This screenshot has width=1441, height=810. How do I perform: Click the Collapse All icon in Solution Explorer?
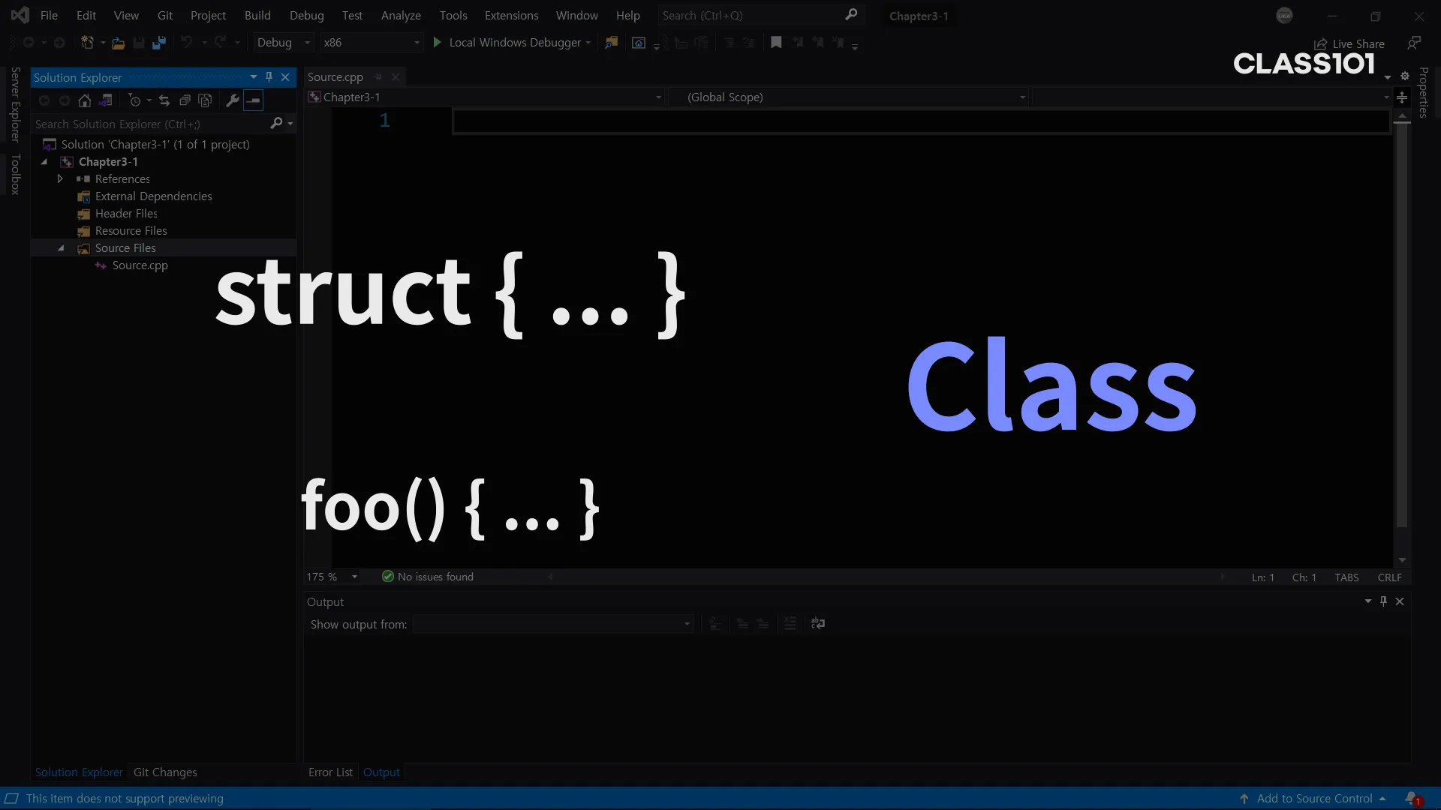click(185, 100)
